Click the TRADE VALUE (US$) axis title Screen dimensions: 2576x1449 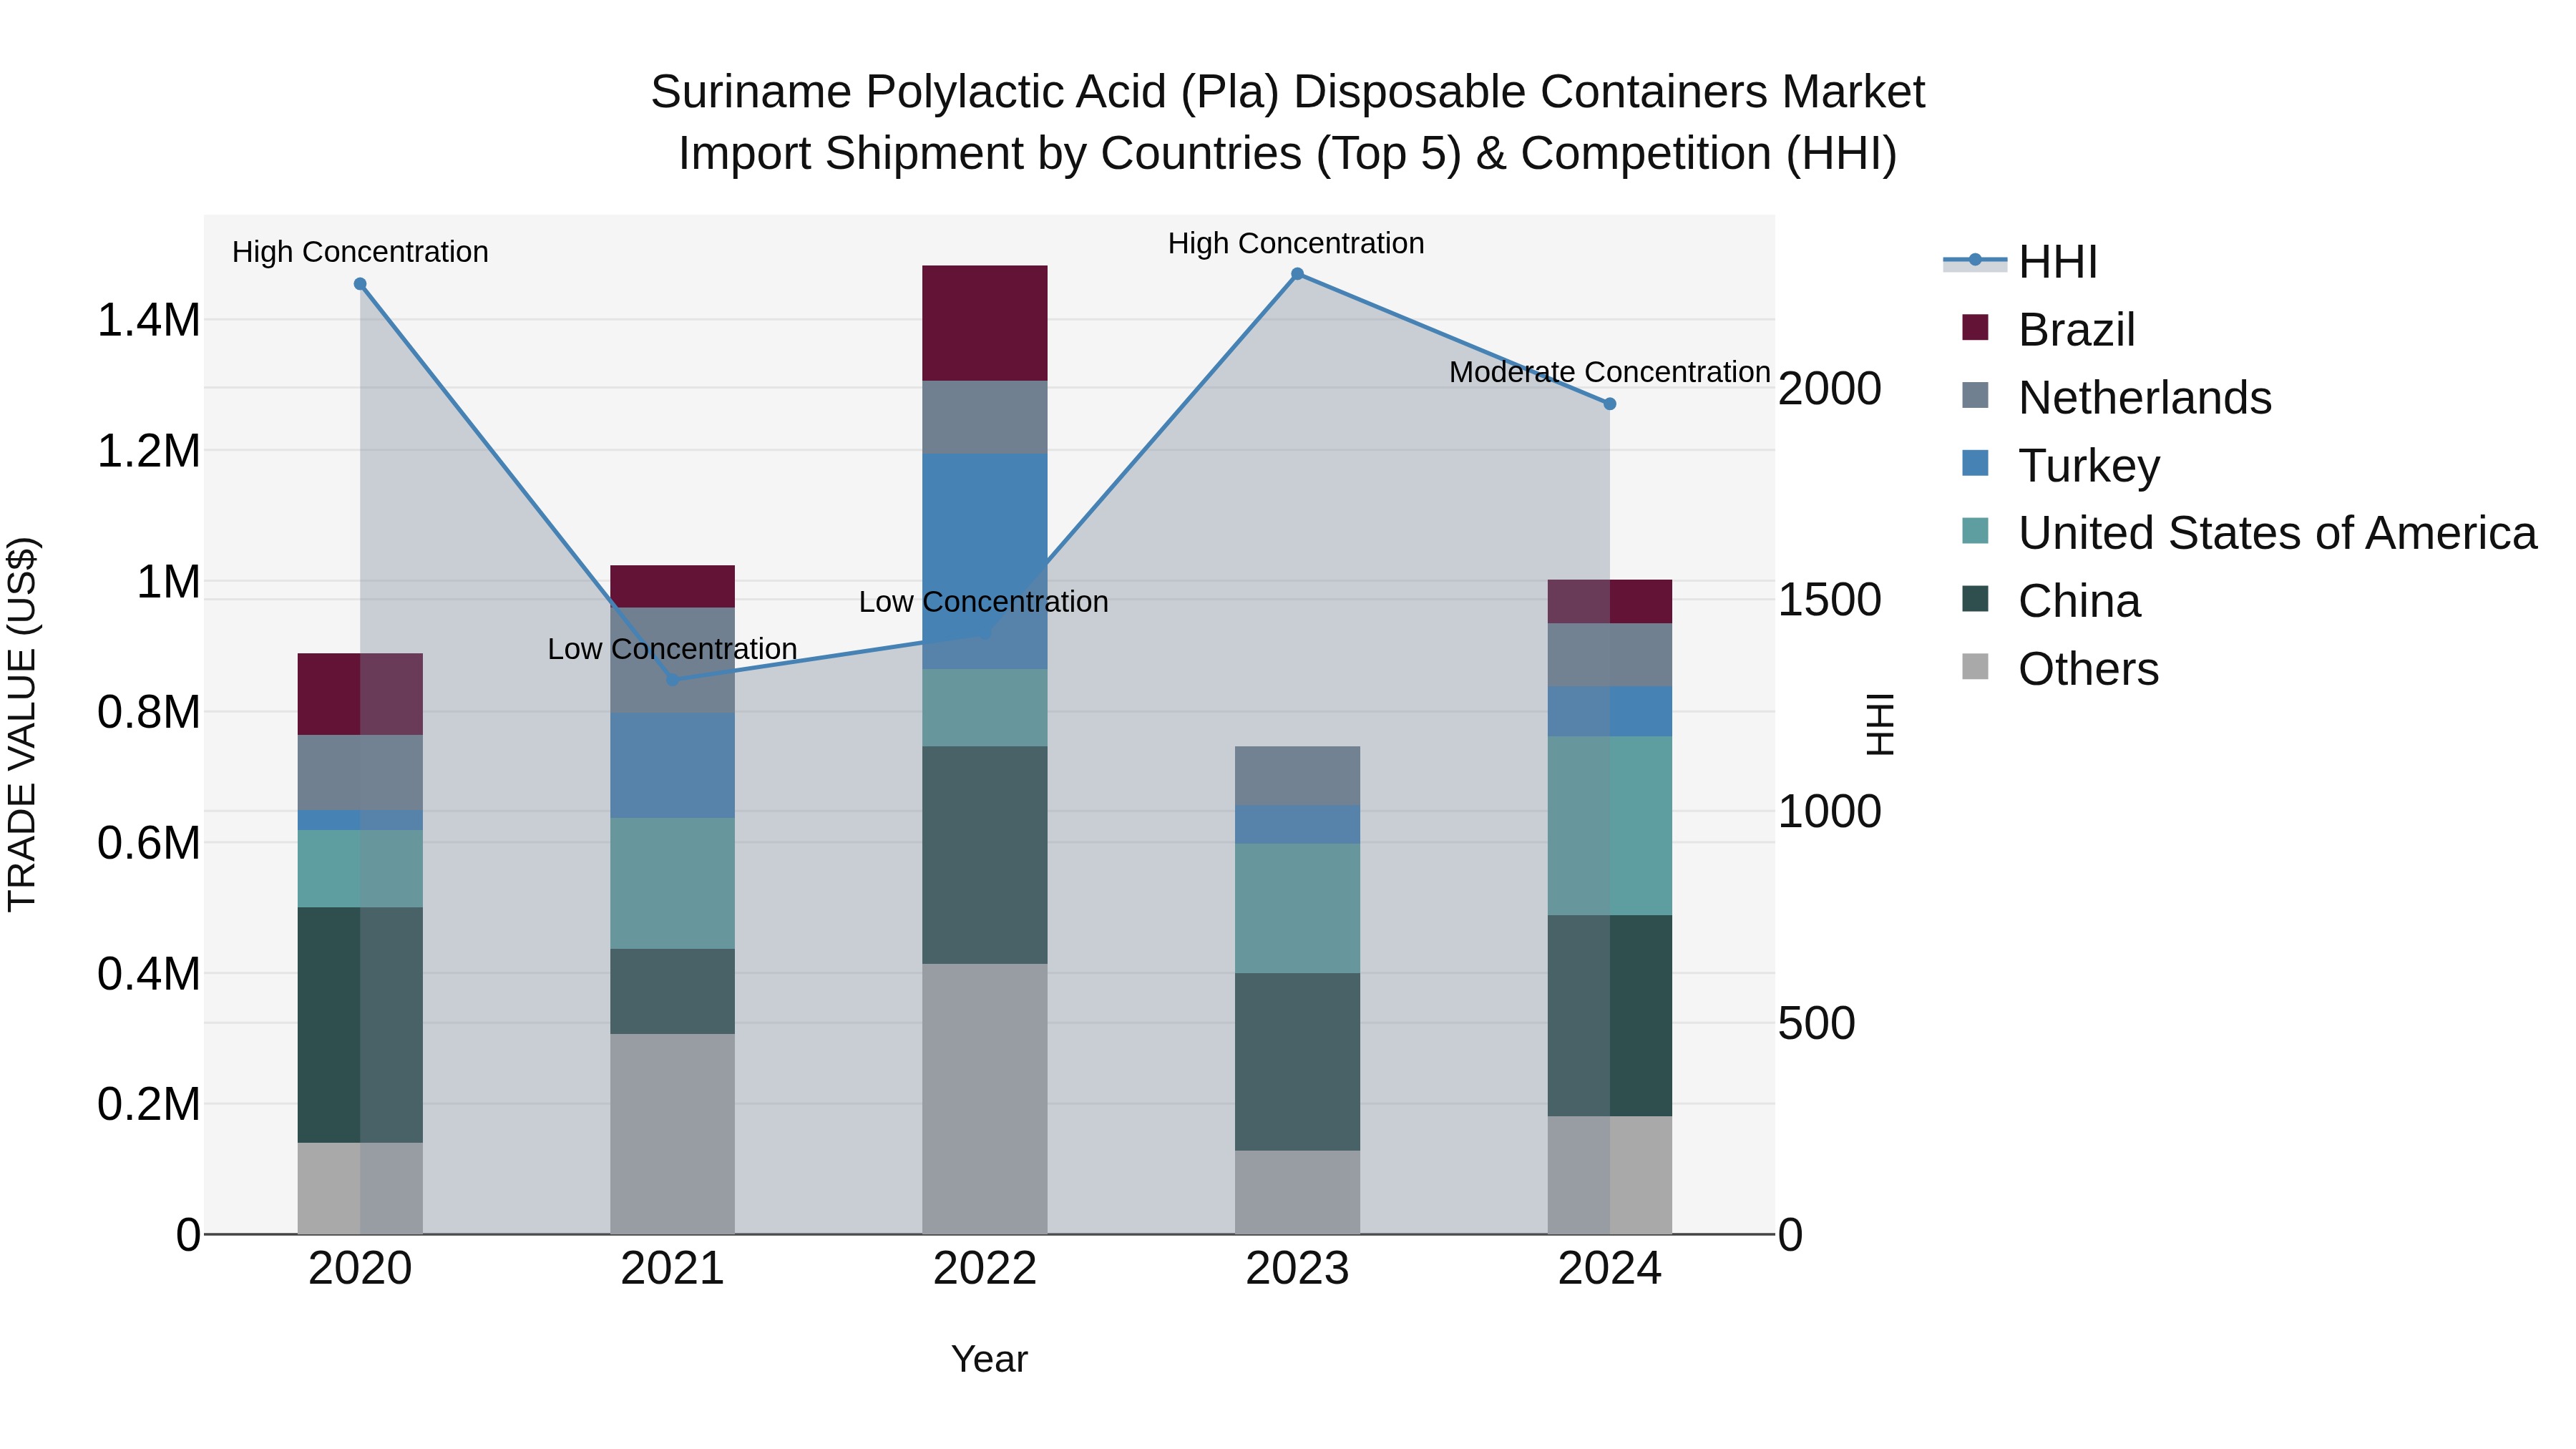(22, 724)
